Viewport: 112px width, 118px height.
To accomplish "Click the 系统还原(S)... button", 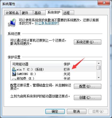I will 87,42.
